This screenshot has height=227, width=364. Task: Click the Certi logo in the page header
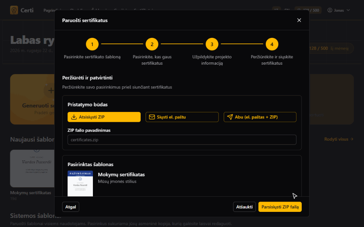(22, 10)
